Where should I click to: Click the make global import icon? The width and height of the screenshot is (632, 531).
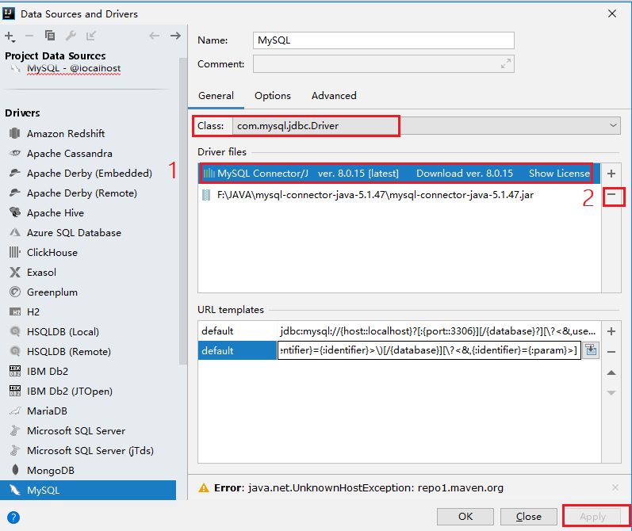[x=90, y=36]
